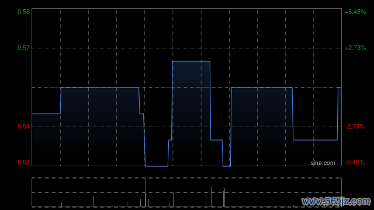
Task: Open the www.365jz.com watermark link
Action: (x=336, y=201)
